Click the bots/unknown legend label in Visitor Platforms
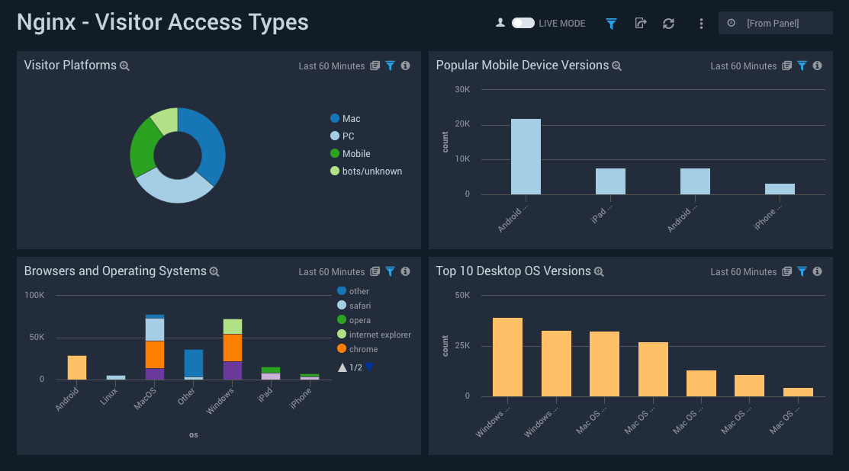849x471 pixels. click(x=372, y=171)
